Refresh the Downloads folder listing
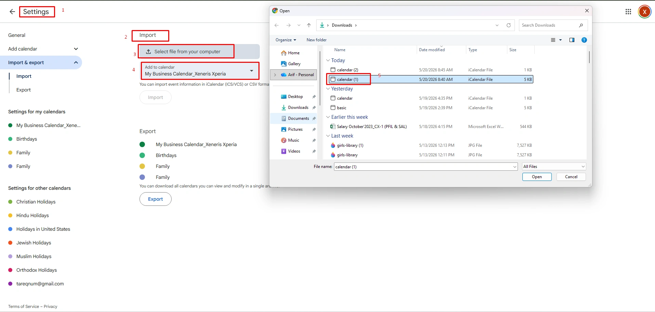 [x=509, y=25]
